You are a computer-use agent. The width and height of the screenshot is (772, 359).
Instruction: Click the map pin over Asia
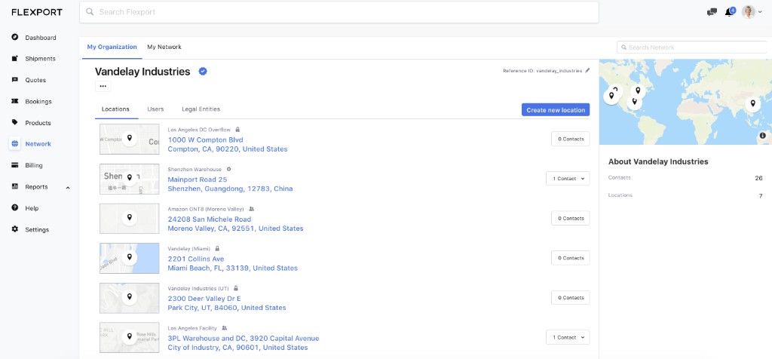pos(752,104)
